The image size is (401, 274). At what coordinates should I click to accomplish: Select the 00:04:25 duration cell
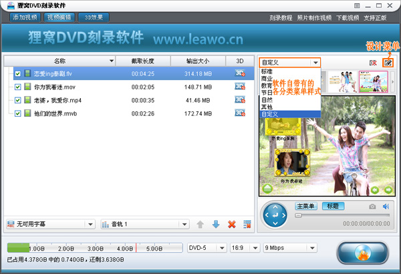tap(143, 74)
